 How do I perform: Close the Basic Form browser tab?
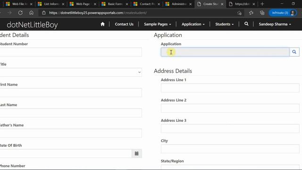tap(127, 4)
